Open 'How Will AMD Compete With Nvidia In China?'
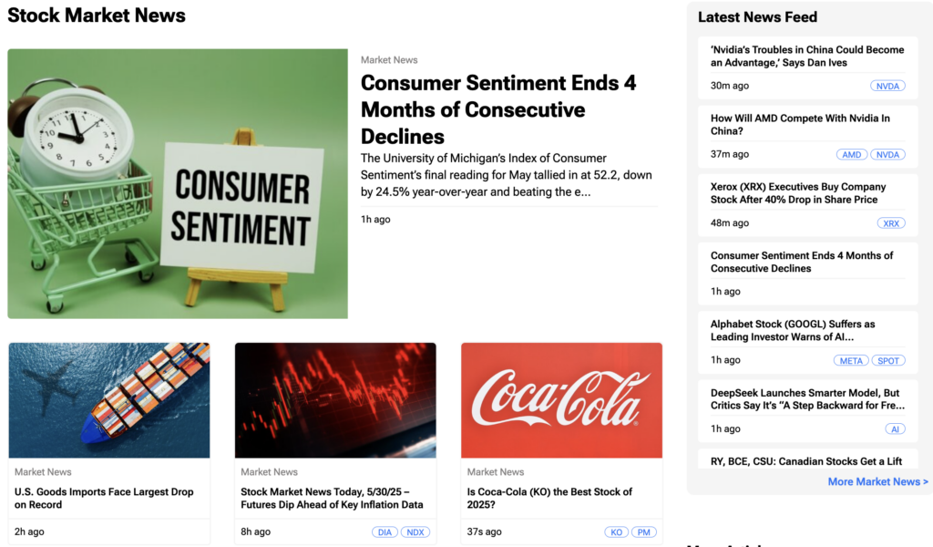The image size is (933, 547). click(800, 124)
